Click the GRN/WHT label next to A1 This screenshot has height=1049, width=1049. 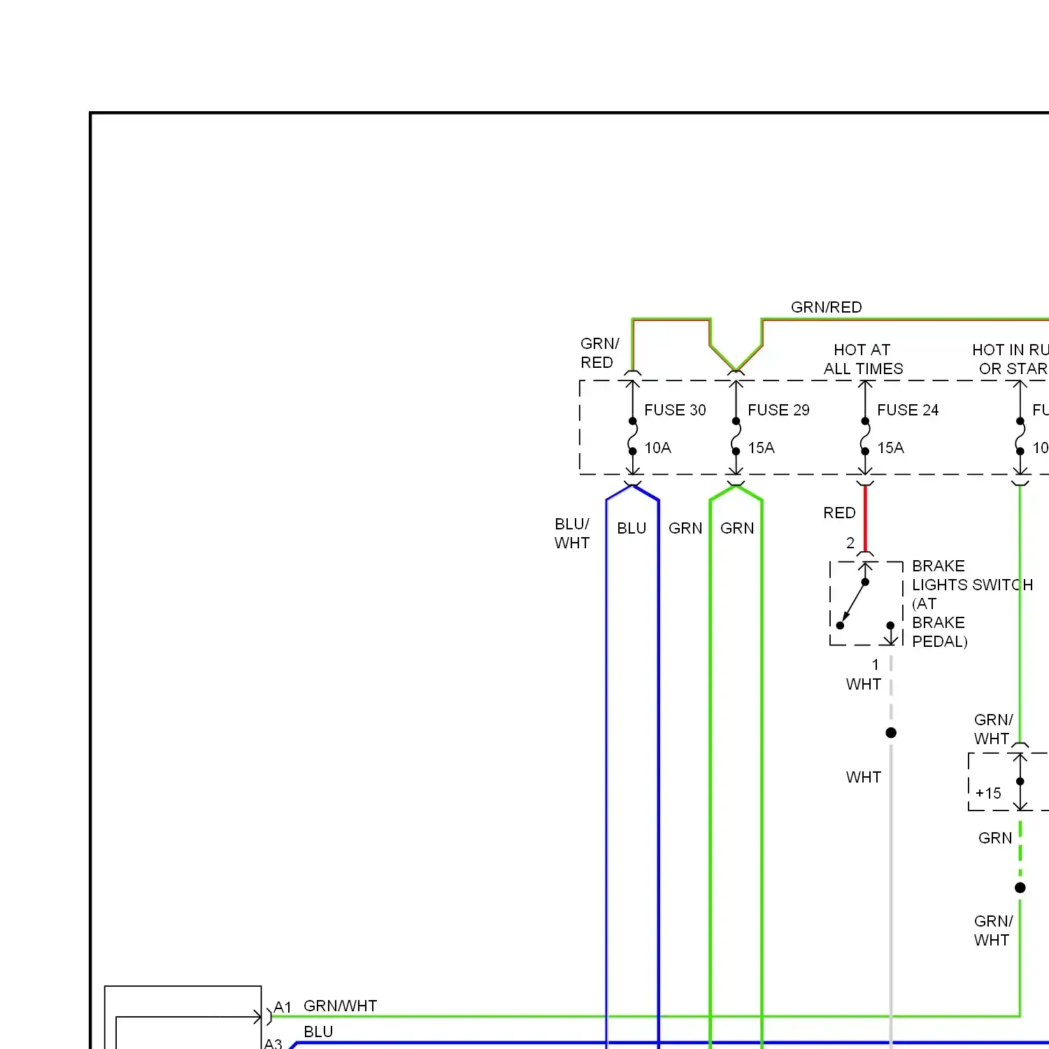(x=341, y=1006)
